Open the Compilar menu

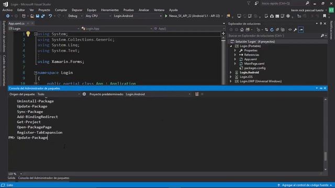(61, 10)
